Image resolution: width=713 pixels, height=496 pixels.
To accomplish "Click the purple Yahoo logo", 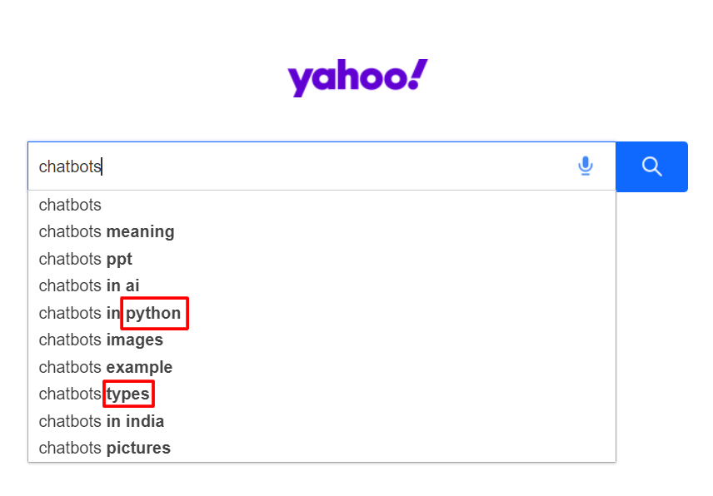I will 357,78.
